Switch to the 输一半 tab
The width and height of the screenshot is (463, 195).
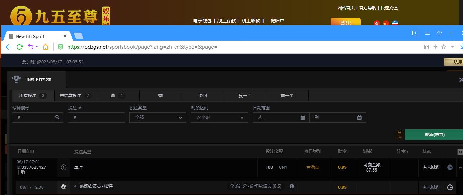[x=287, y=96]
